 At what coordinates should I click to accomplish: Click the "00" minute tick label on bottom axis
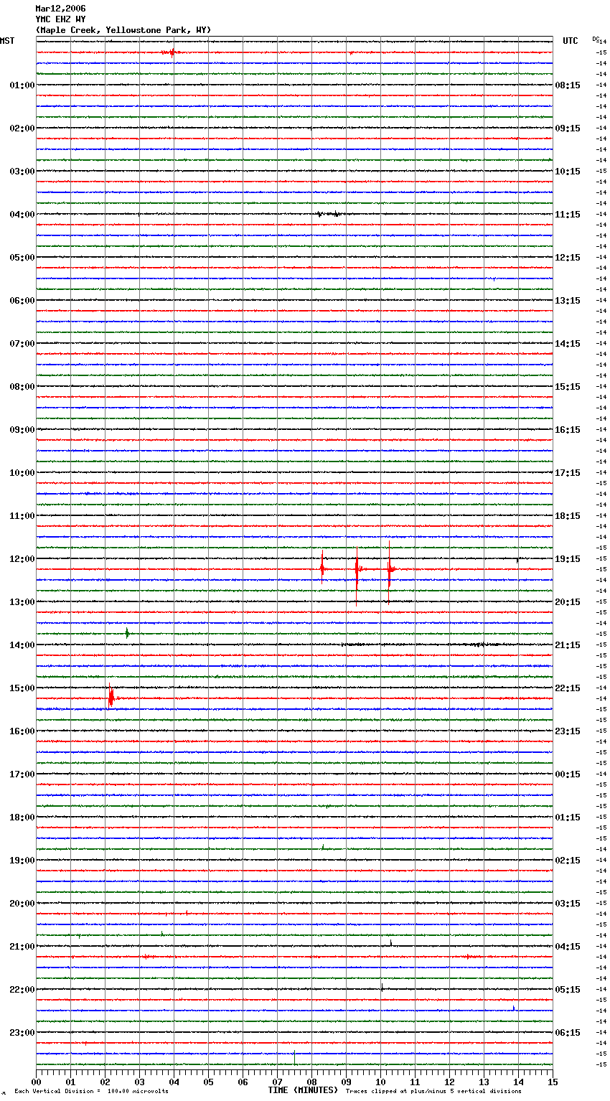pyautogui.click(x=36, y=1082)
